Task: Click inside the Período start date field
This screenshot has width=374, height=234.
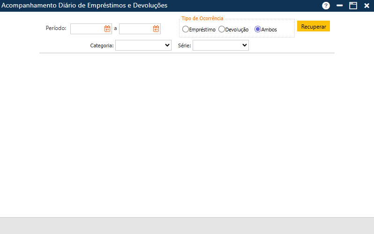Action: (87, 29)
